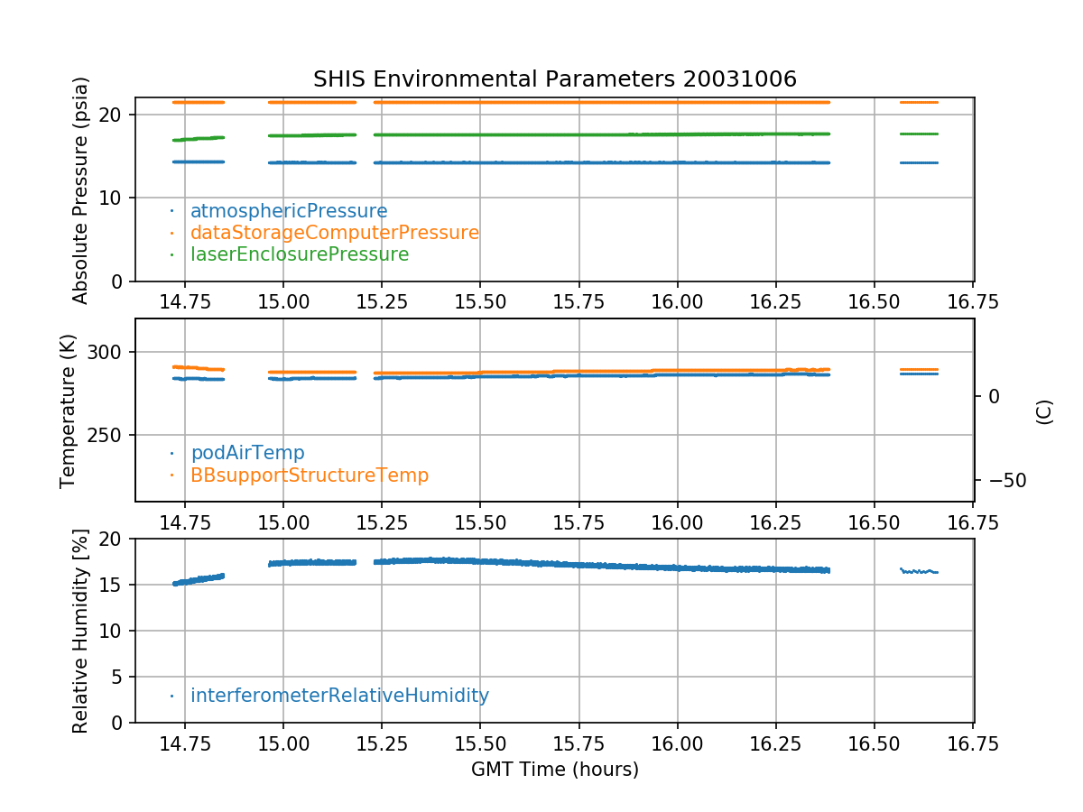
Task: Click the GMT Time (hours) axis label
Action: [554, 770]
